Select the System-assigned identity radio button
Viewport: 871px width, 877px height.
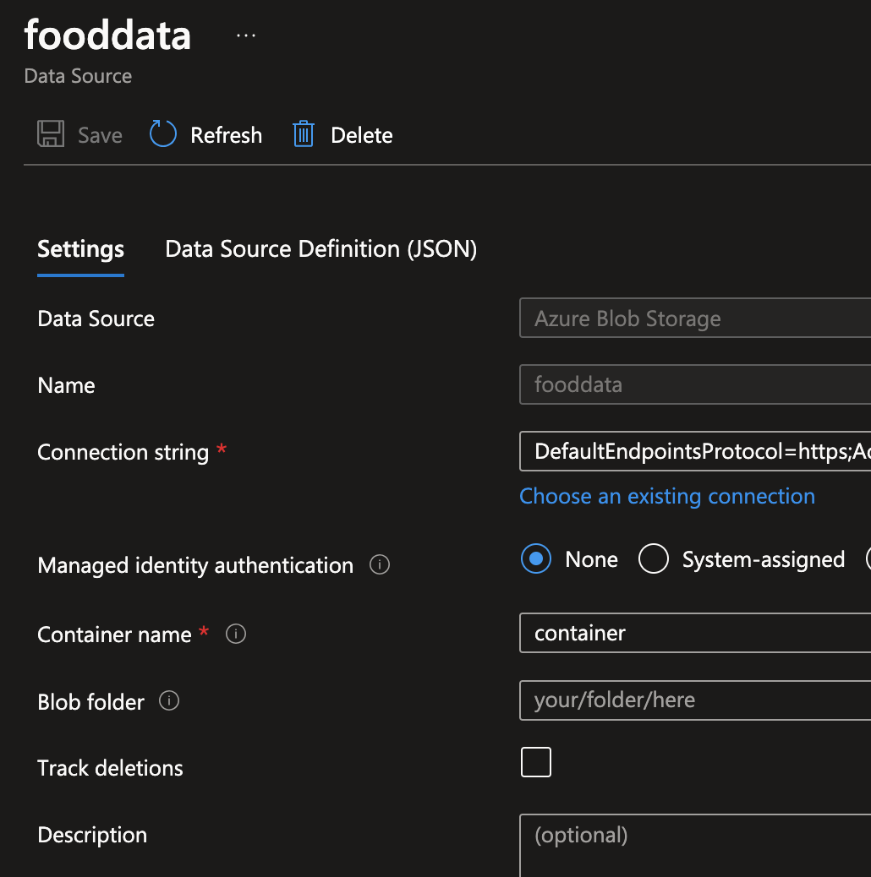click(x=653, y=558)
